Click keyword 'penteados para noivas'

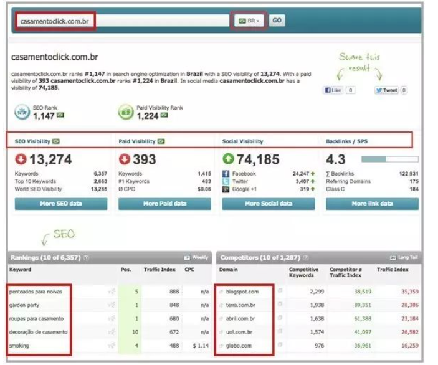click(36, 292)
